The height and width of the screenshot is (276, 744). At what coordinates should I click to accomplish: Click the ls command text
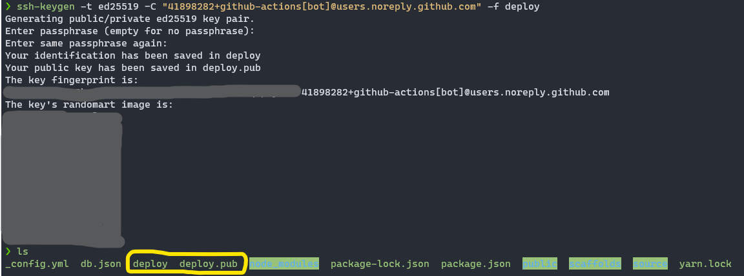tap(23, 251)
